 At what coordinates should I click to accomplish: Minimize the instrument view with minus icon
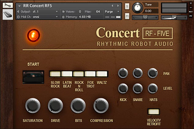click(191, 8)
